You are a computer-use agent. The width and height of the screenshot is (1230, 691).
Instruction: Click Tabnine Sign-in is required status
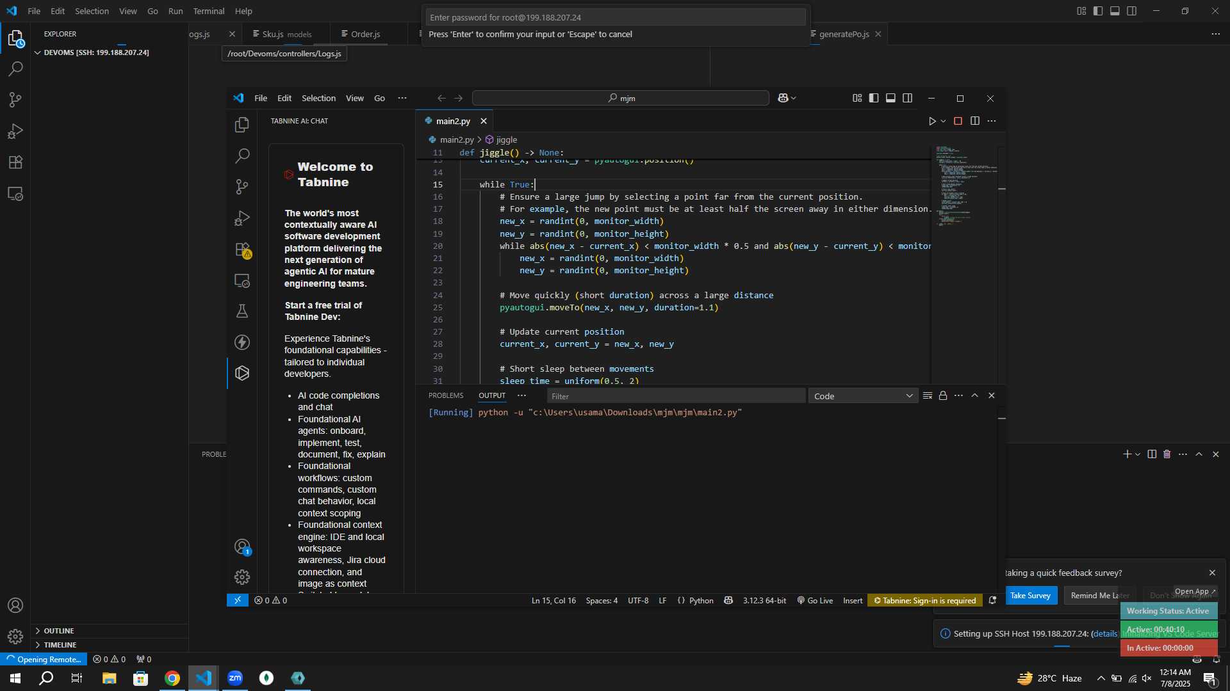point(925,600)
